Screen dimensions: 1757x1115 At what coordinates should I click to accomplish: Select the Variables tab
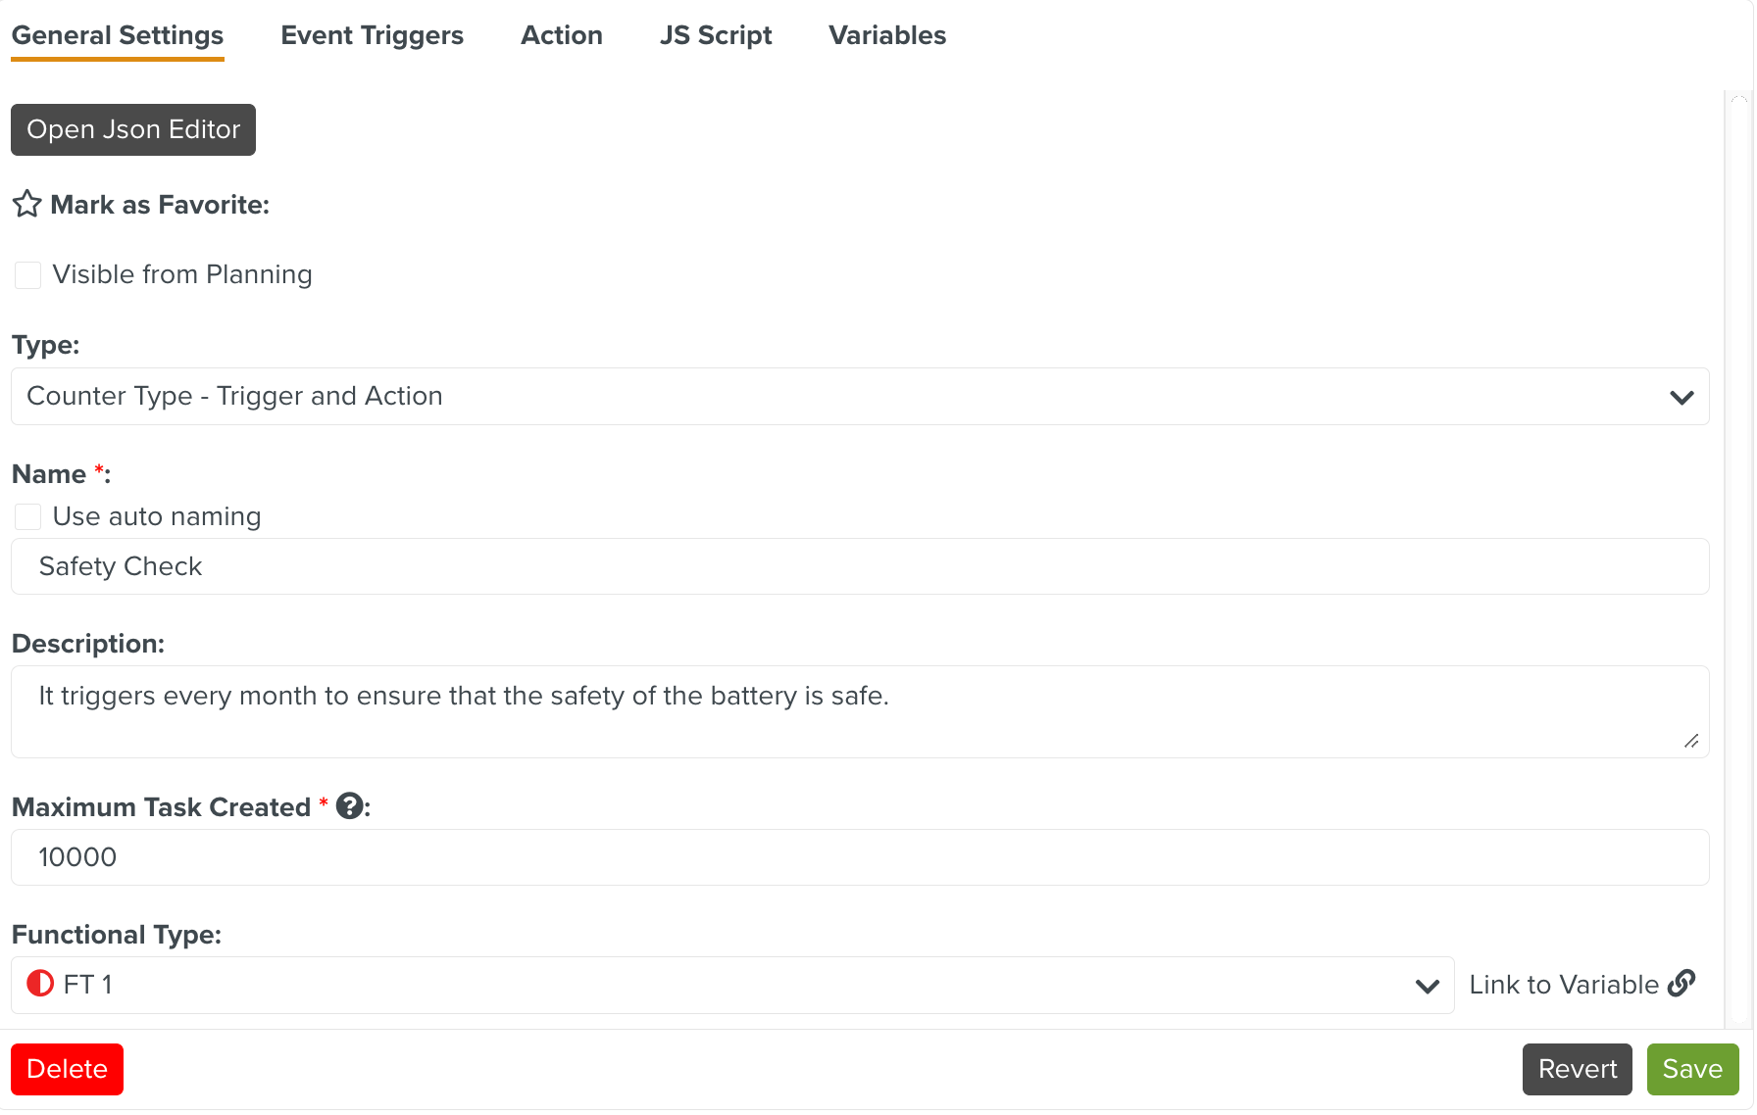pyautogui.click(x=886, y=35)
